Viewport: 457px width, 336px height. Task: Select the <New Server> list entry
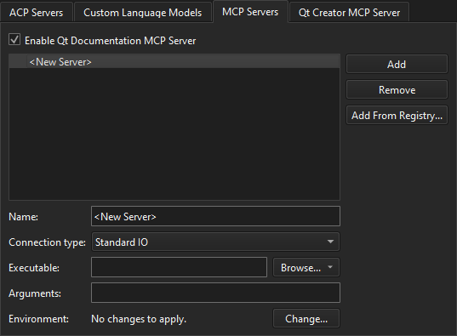point(174,62)
